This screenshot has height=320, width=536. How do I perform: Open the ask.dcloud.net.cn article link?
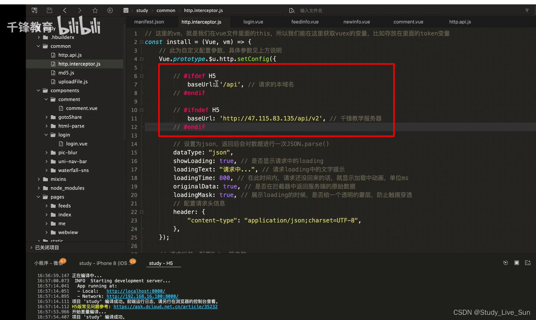coord(165,306)
